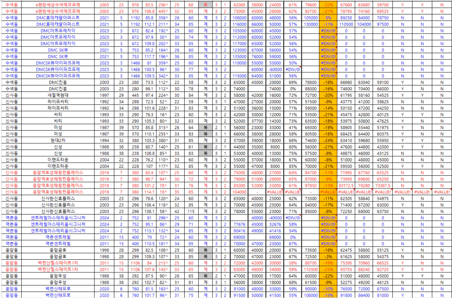Select the -24% cell
The image size is (452, 298).
[328, 141]
